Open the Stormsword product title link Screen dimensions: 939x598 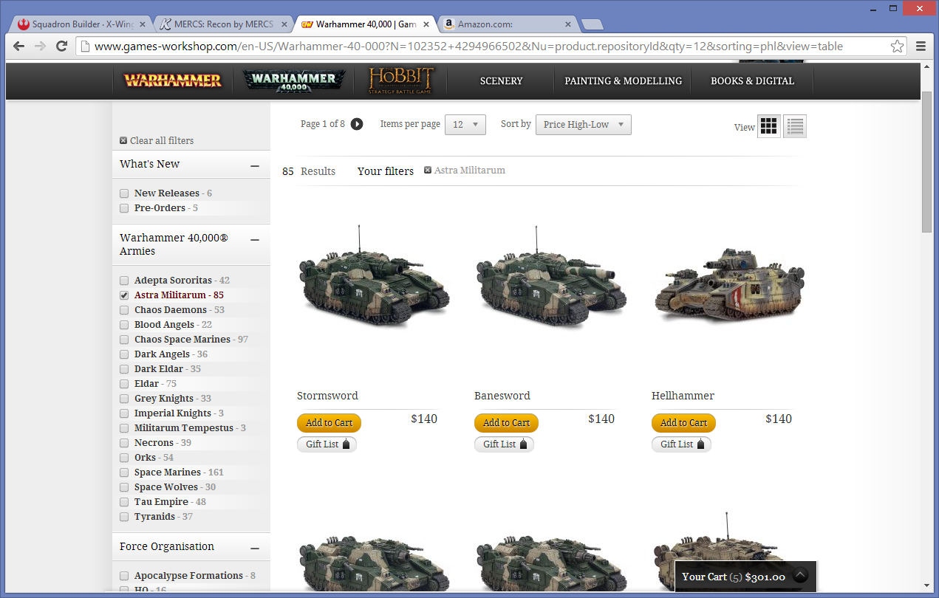(x=327, y=396)
